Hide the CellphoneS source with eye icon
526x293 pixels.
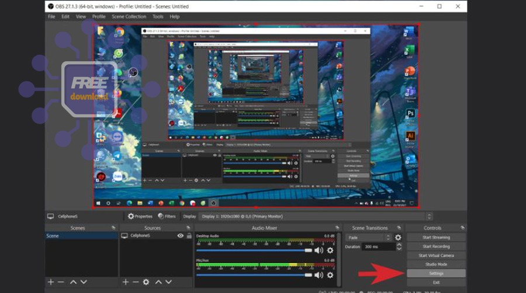click(181, 236)
